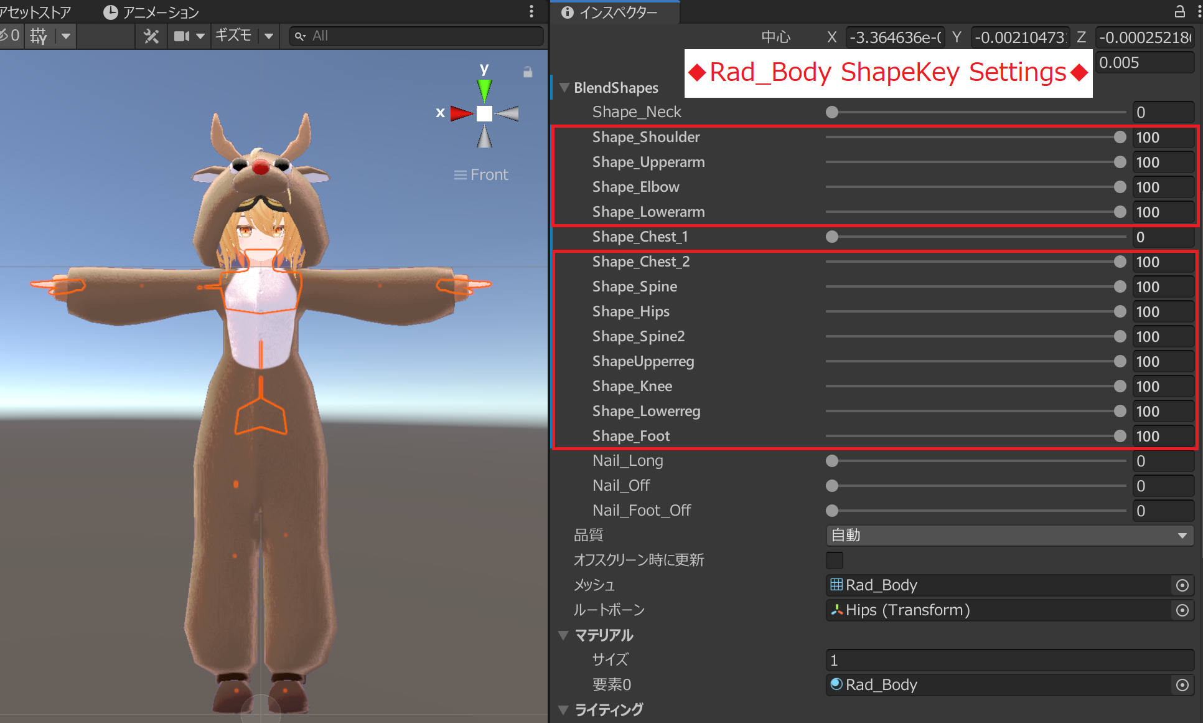Click the ギズモ button

[x=234, y=35]
